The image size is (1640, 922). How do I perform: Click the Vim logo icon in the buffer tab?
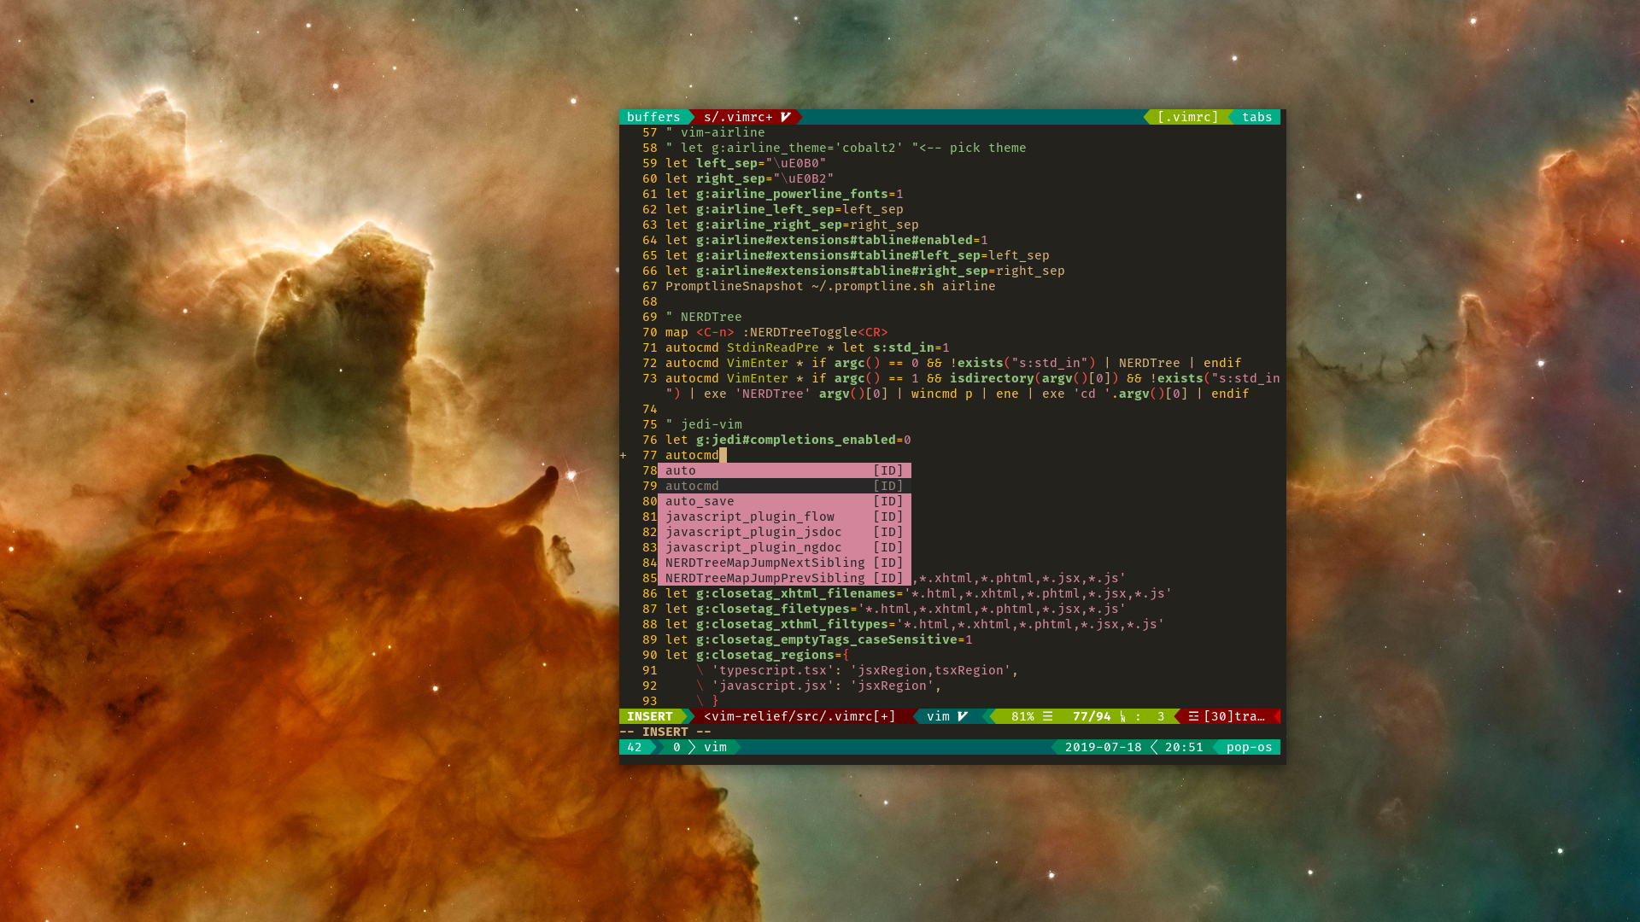pyautogui.click(x=785, y=117)
